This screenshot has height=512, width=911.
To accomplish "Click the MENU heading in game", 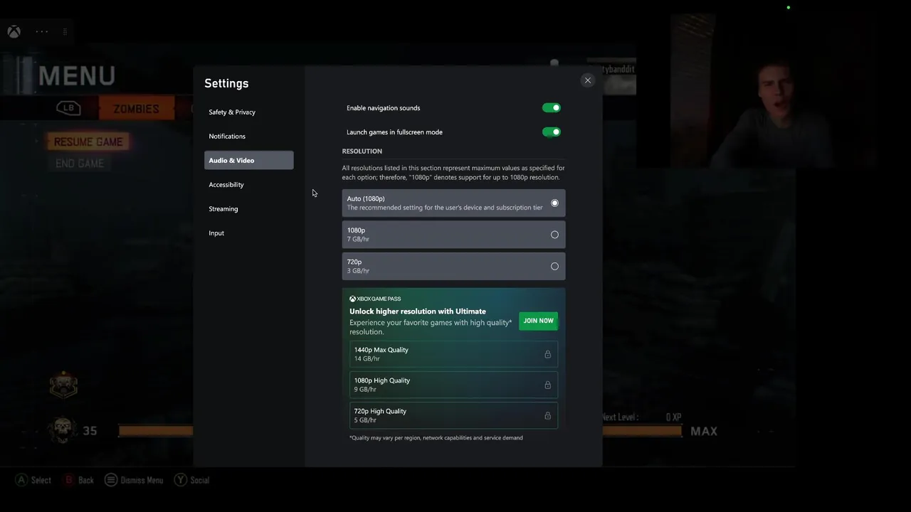I will [x=77, y=75].
